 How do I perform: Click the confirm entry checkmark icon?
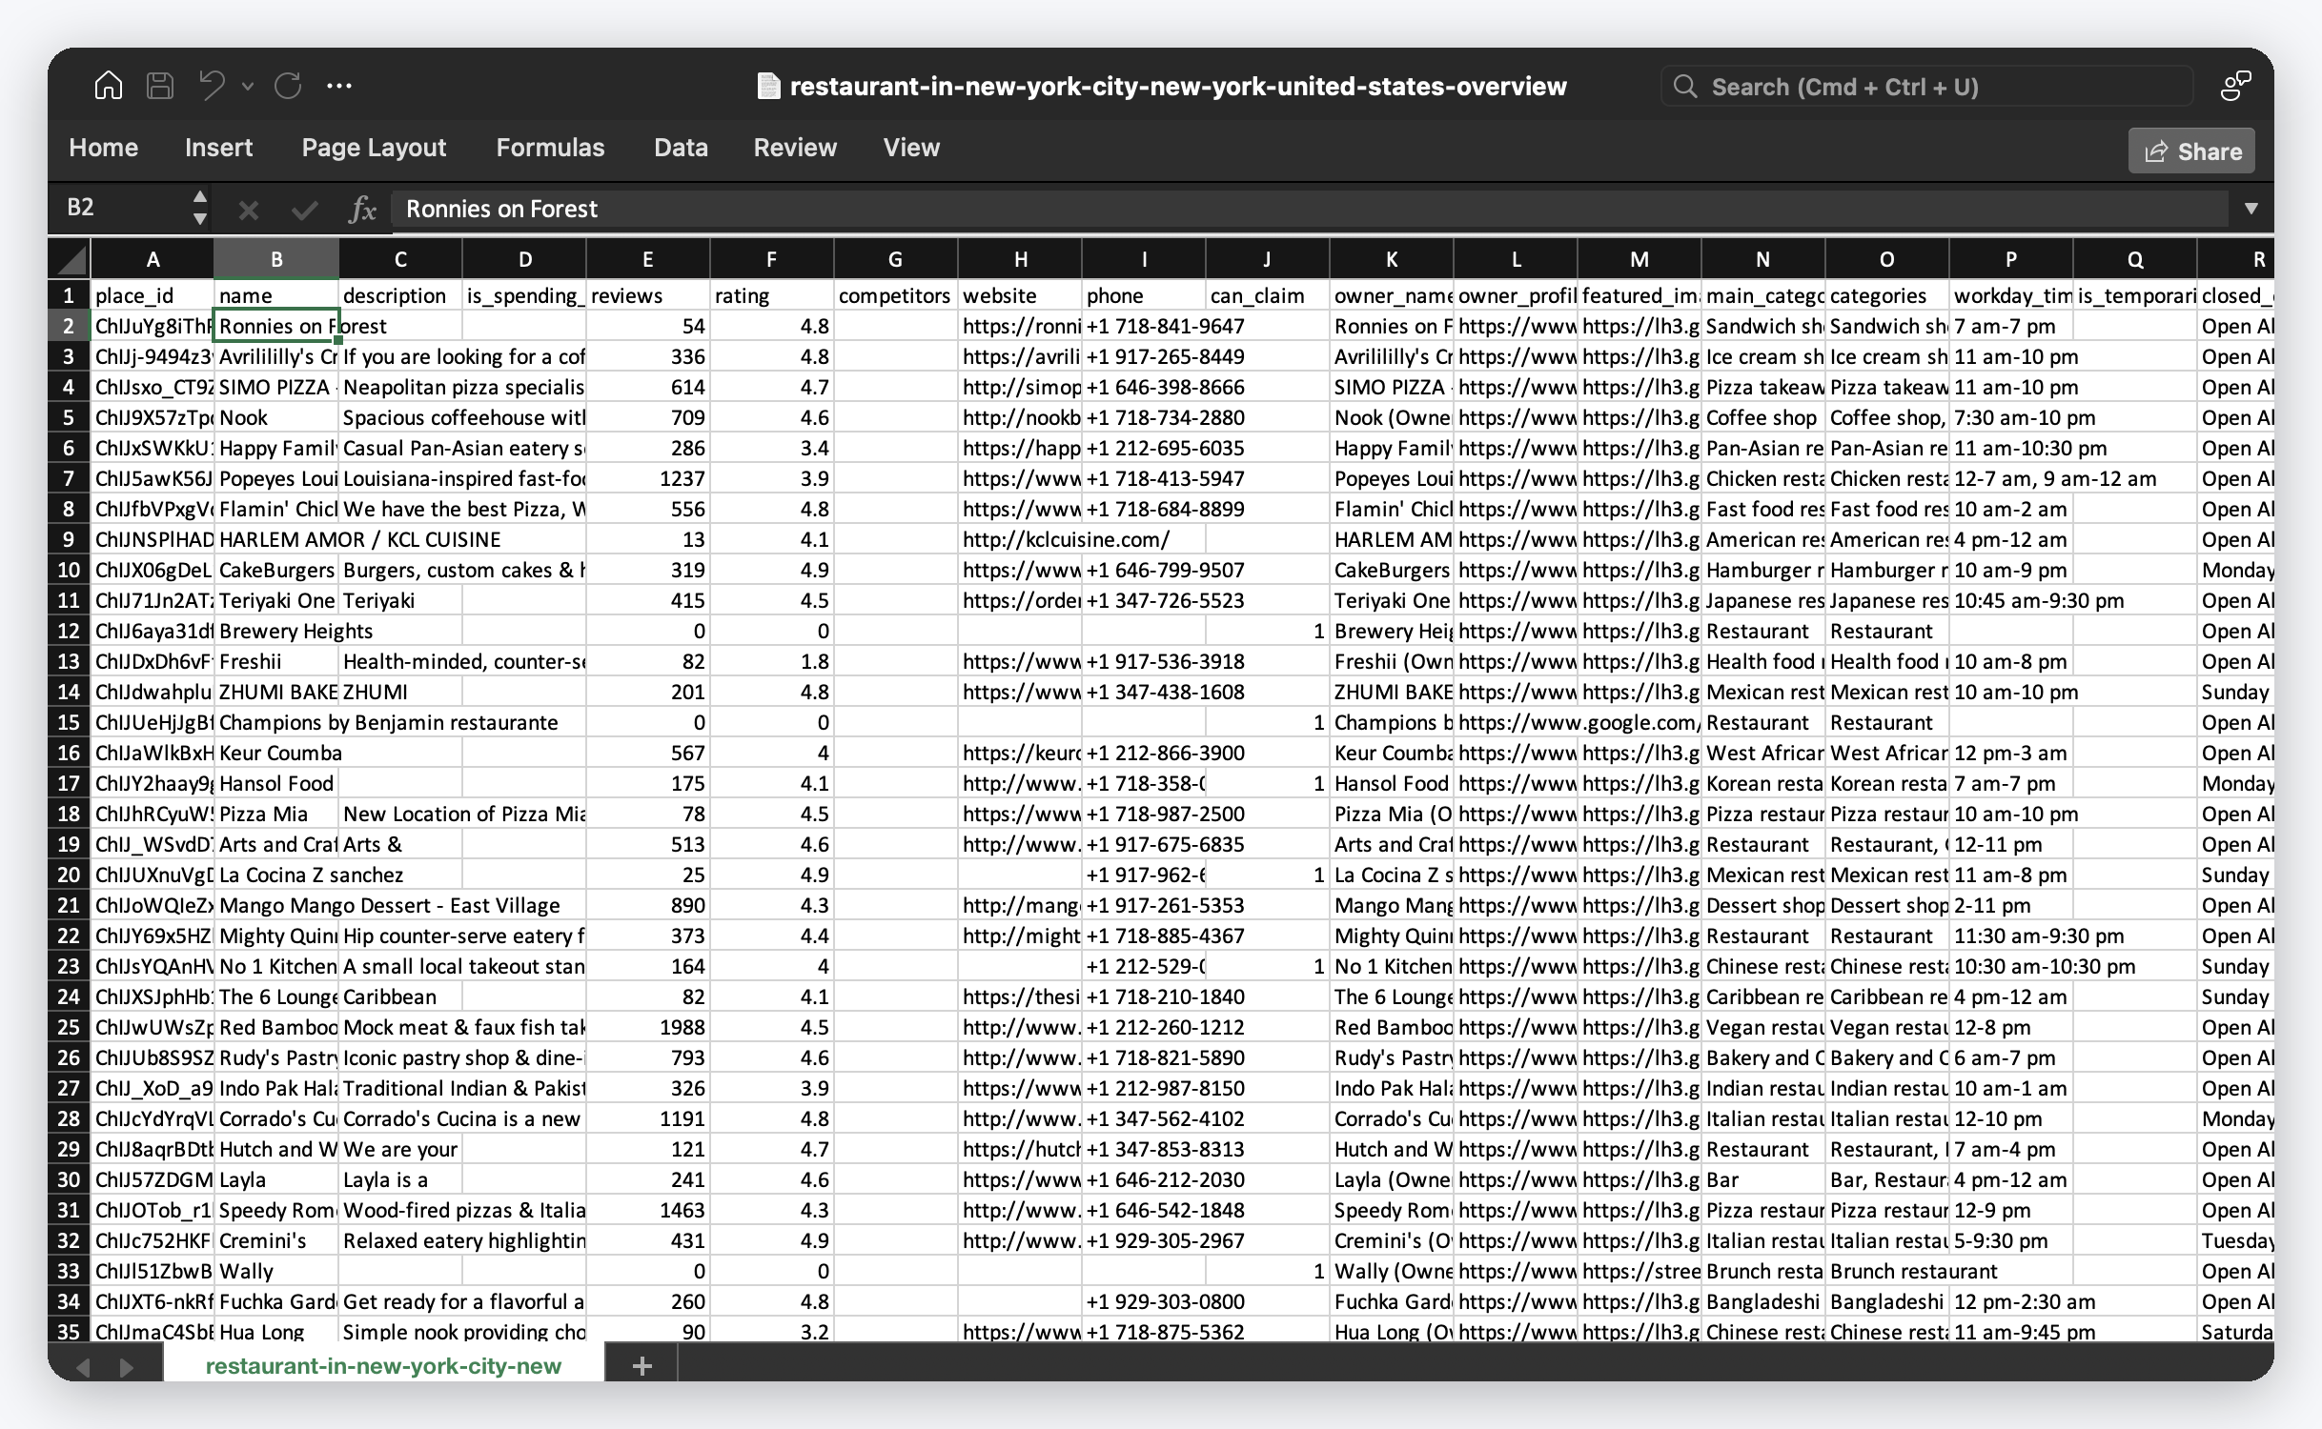(305, 210)
